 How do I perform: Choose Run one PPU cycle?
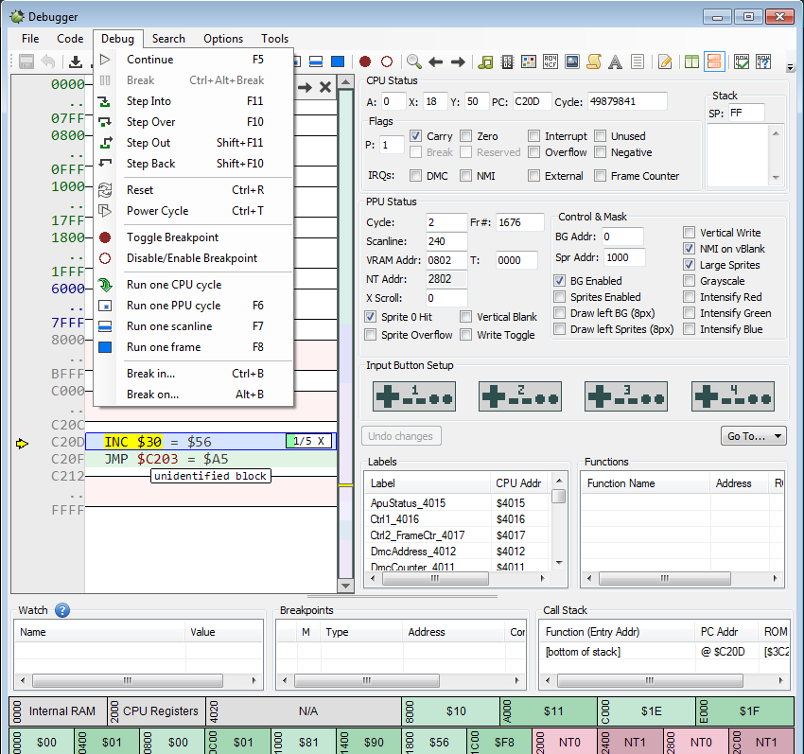194,306
